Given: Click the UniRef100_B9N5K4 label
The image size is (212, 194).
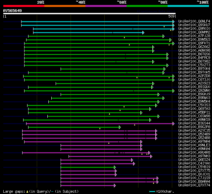Looking at the screenshot, I should (194, 101).
